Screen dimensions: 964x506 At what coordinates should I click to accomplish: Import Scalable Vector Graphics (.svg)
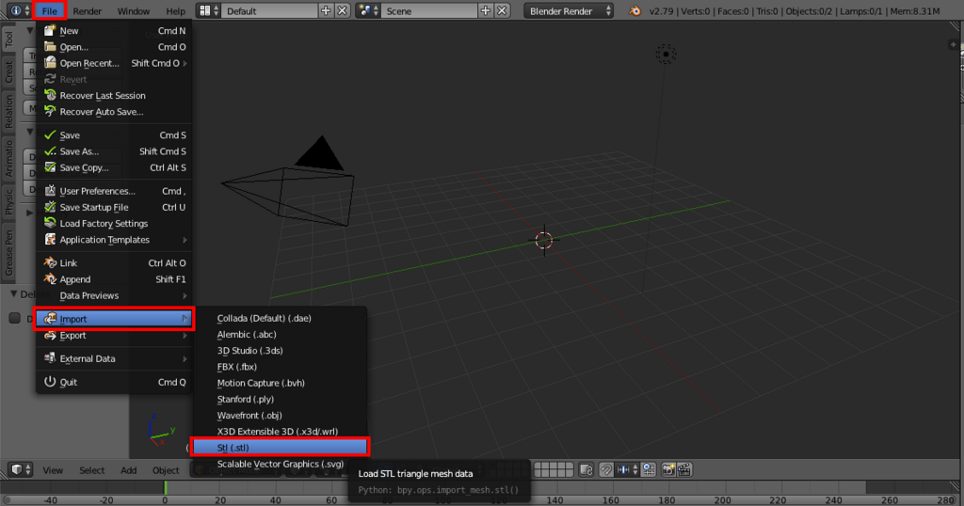[281, 465]
